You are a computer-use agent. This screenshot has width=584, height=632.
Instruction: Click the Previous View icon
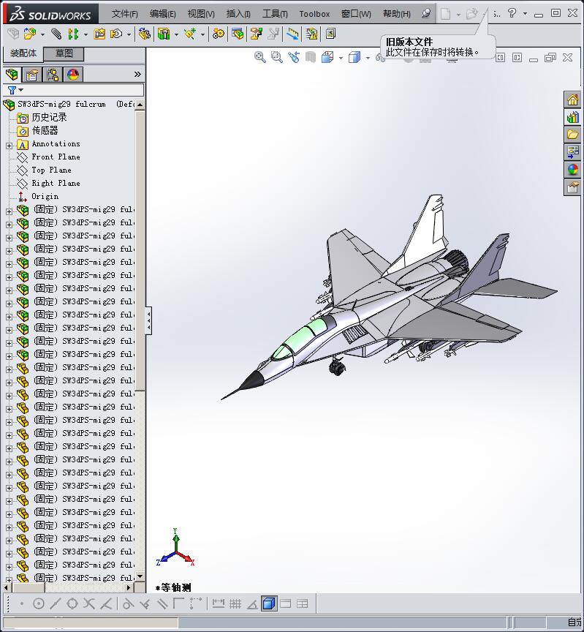pyautogui.click(x=294, y=57)
